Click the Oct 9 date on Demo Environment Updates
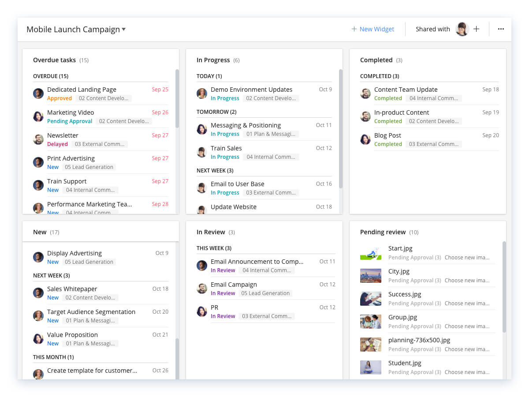 (x=325, y=90)
